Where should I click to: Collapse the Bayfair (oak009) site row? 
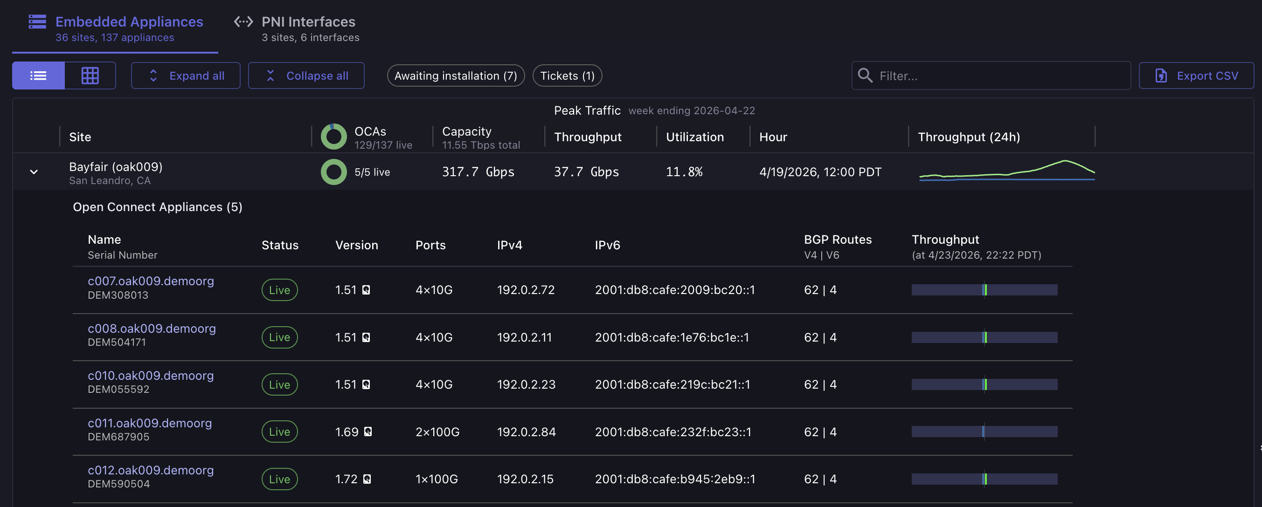34,172
